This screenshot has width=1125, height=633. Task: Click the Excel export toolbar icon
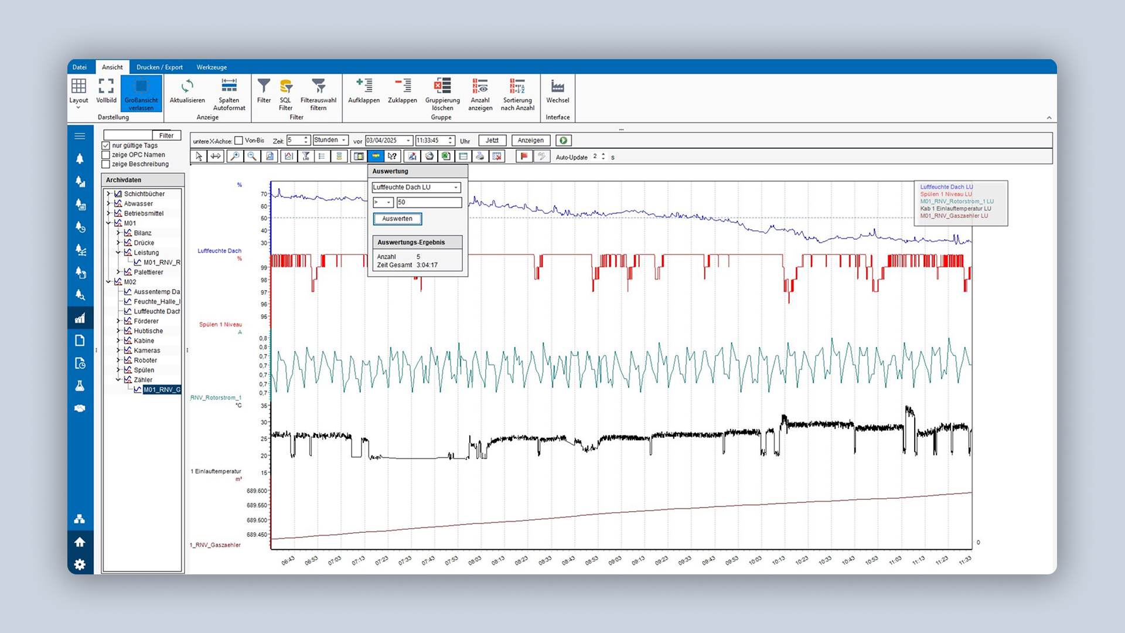pos(446,156)
